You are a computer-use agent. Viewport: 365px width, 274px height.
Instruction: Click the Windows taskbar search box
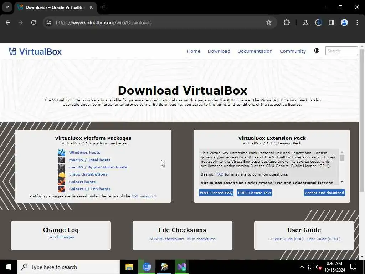pos(68,267)
